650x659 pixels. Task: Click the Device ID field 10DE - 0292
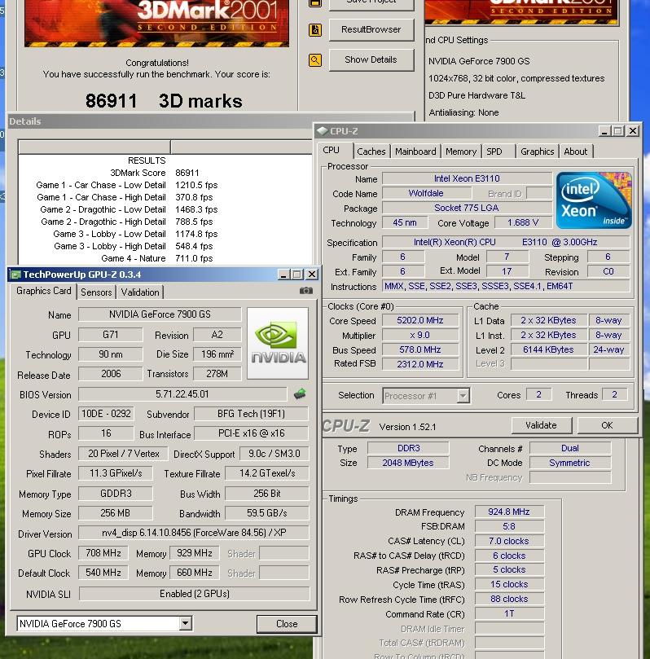click(106, 414)
